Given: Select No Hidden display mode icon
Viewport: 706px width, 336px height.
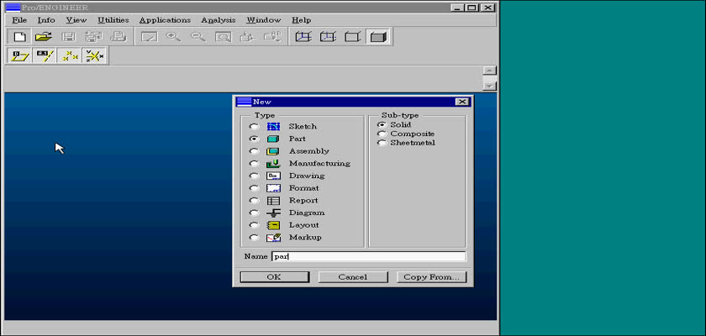Looking at the screenshot, I should coord(352,37).
